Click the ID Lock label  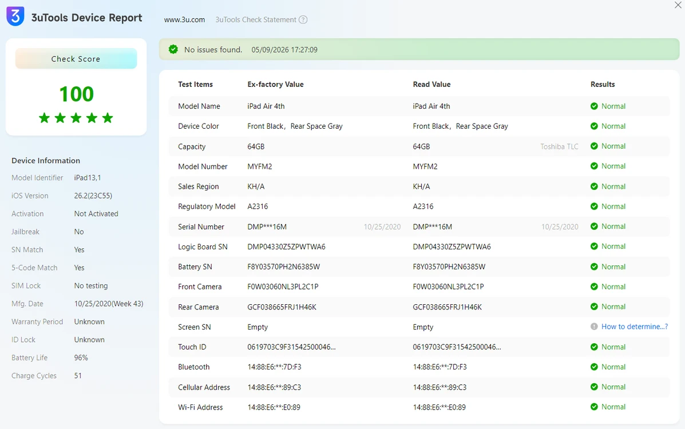pos(23,339)
